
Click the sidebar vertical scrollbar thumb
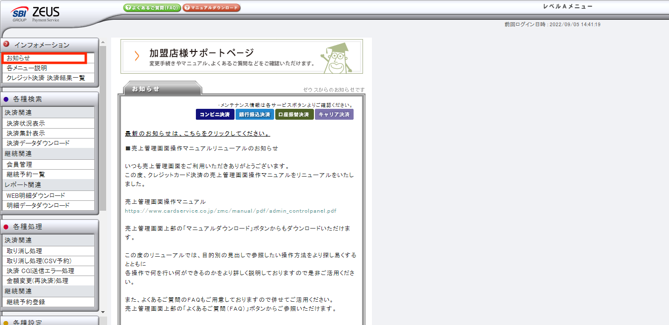point(103,129)
